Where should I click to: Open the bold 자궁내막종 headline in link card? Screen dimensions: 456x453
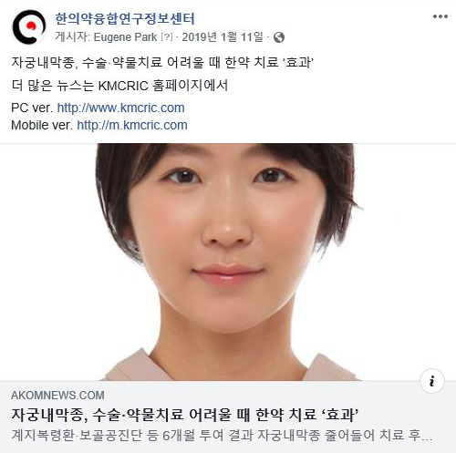coord(184,415)
